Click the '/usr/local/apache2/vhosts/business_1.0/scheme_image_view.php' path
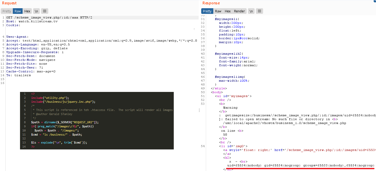The width and height of the screenshot is (376, 171). tap(284, 123)
